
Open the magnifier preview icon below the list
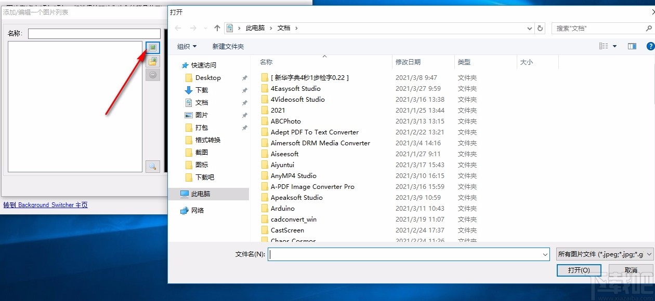(x=152, y=166)
